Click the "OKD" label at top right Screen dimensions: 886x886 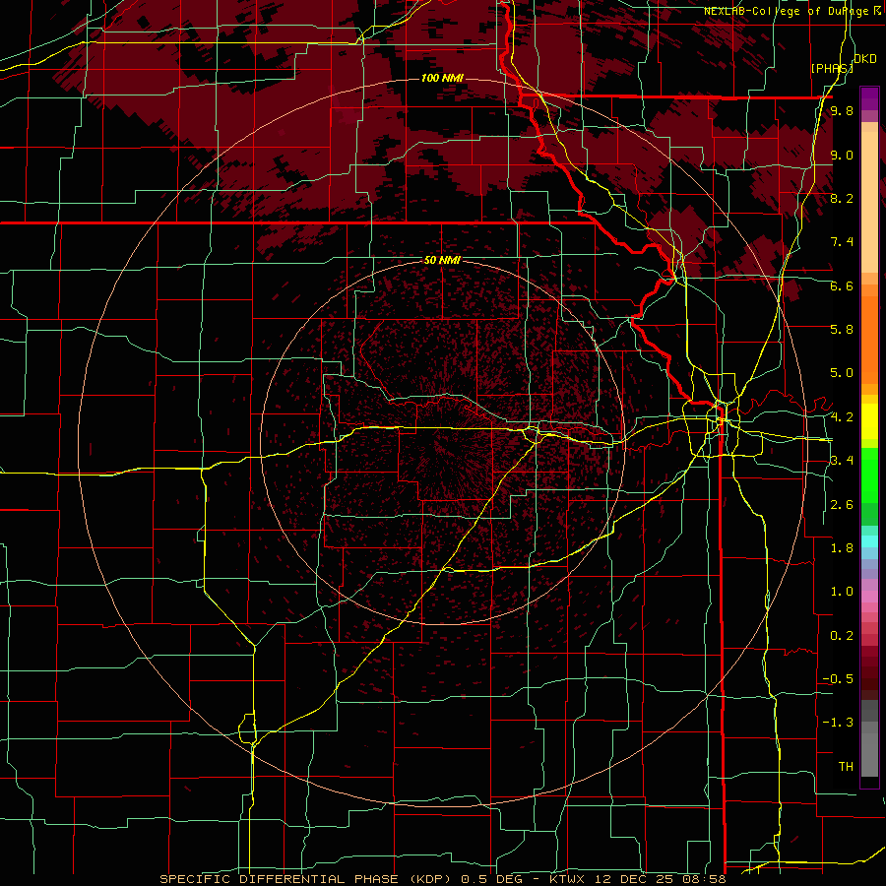[x=865, y=59]
